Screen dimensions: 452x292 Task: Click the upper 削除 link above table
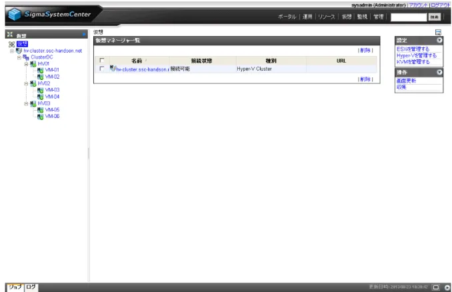pos(365,50)
